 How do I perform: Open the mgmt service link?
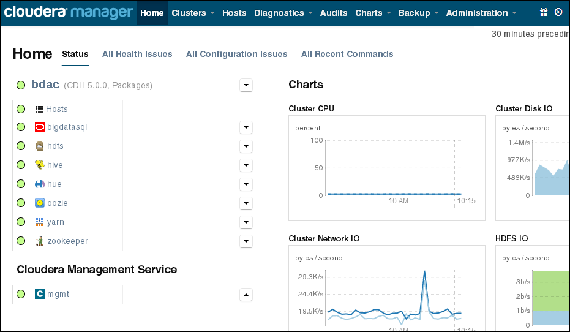tap(58, 294)
